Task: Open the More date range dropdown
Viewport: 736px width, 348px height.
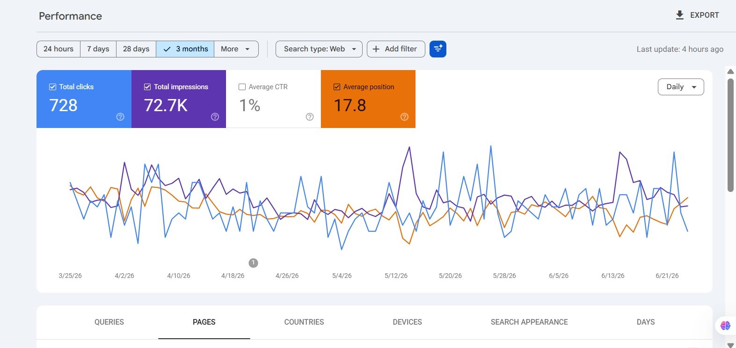Action: click(x=236, y=49)
